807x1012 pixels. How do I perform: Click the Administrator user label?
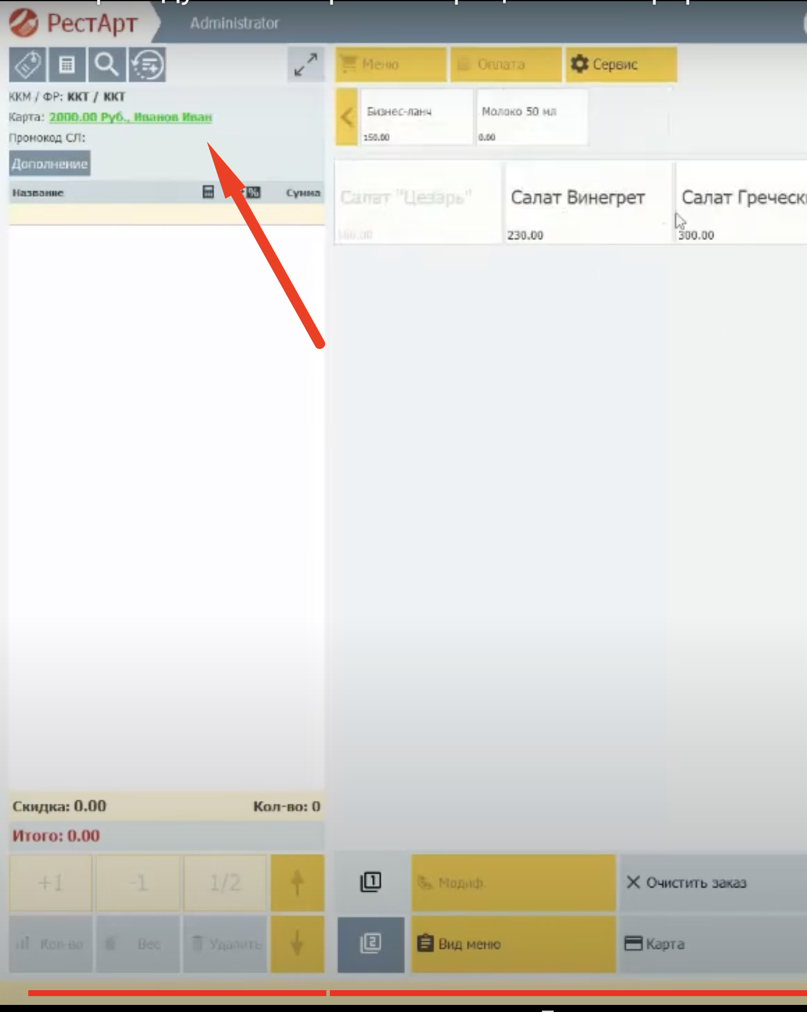234,24
